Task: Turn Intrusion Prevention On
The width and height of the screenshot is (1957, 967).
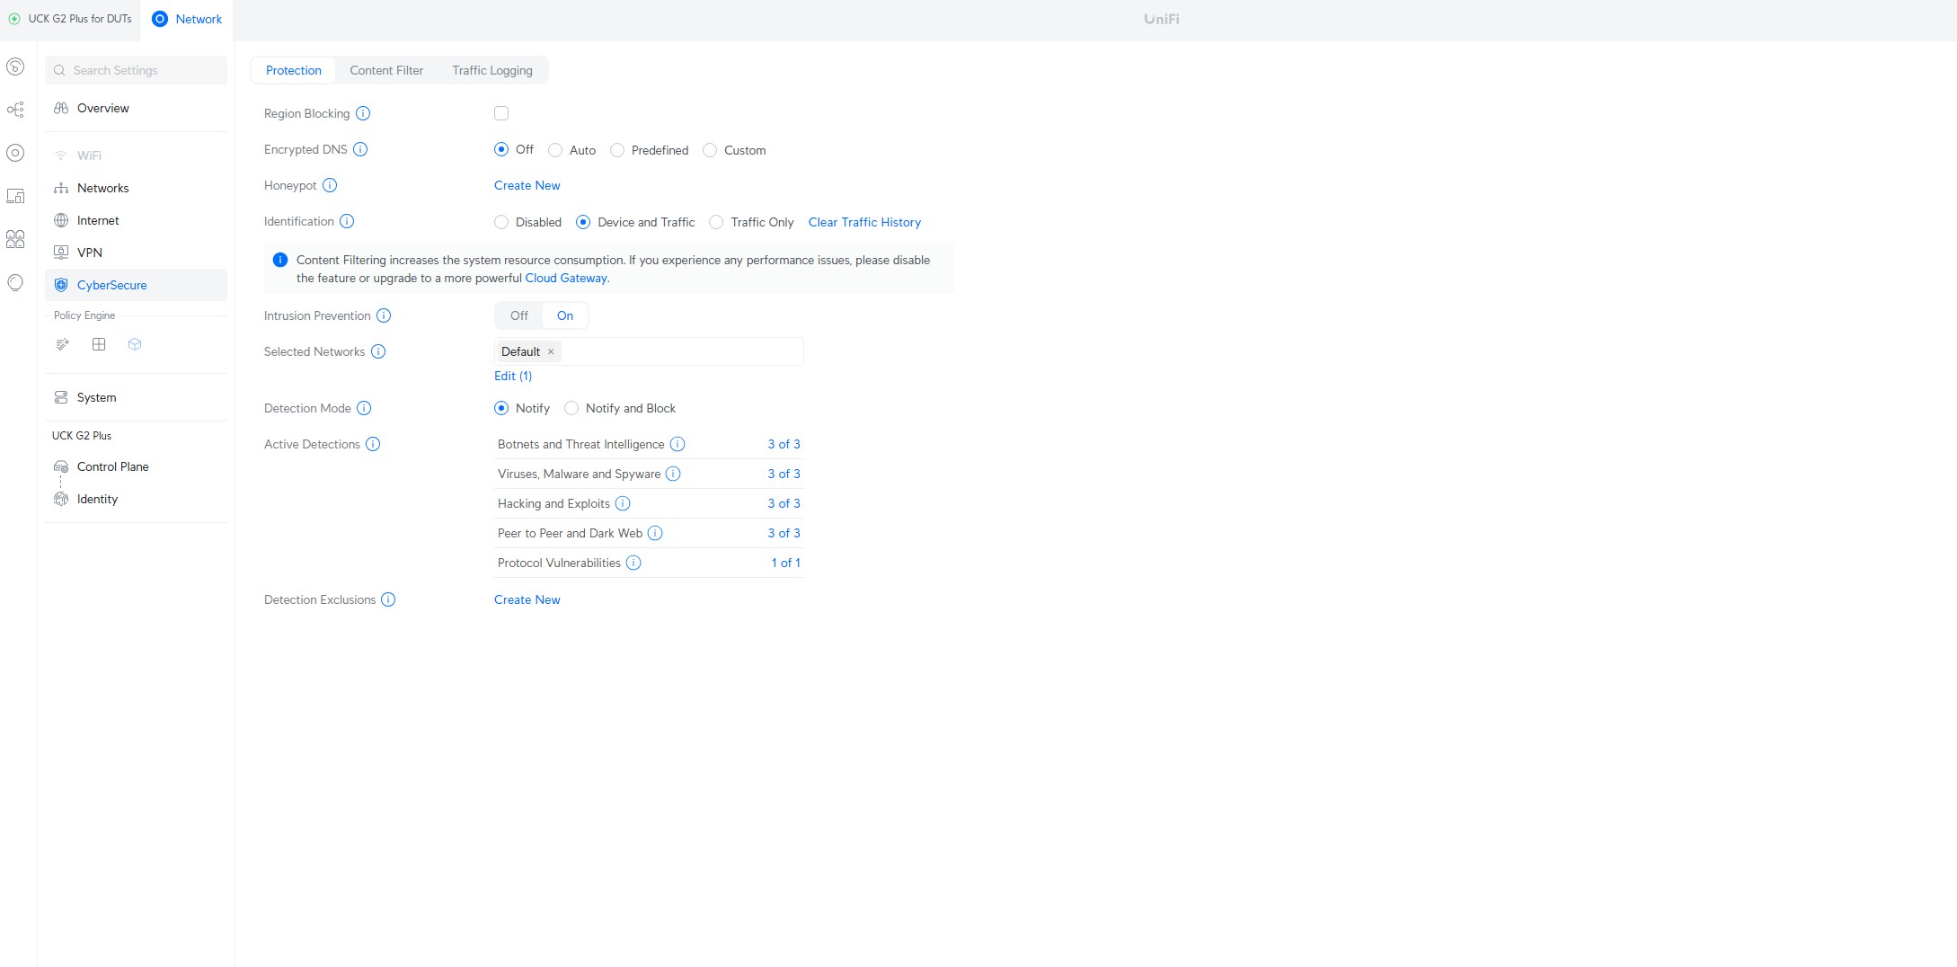Action: [565, 315]
